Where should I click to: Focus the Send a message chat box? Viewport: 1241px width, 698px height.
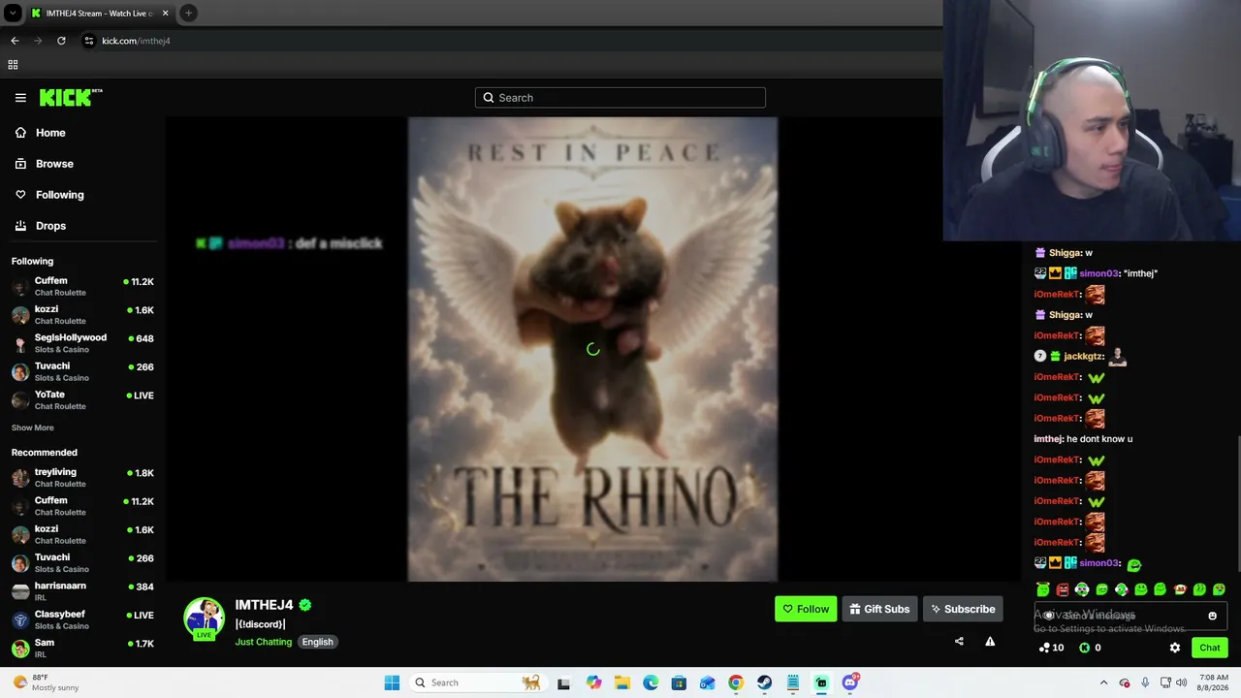[1130, 616]
